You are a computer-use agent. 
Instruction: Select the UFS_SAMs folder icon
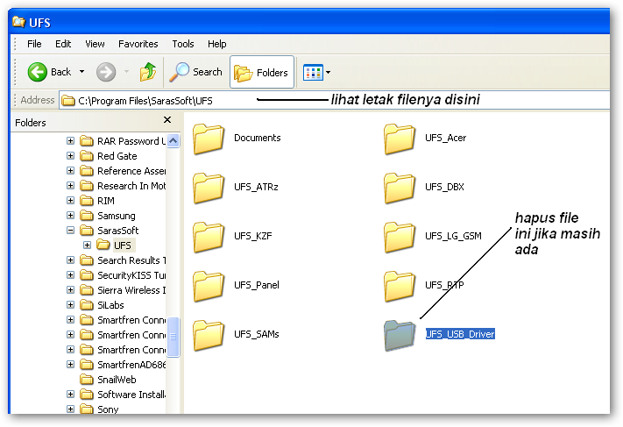(x=209, y=336)
